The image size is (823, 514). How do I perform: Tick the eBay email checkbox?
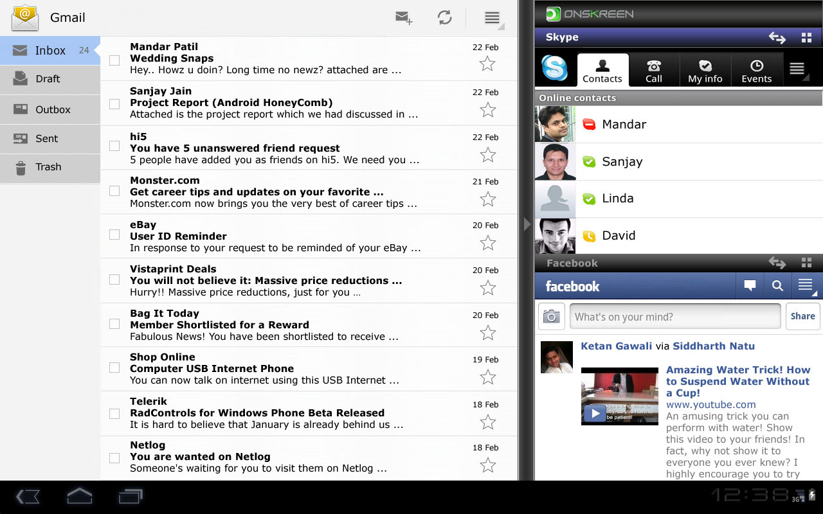(114, 235)
